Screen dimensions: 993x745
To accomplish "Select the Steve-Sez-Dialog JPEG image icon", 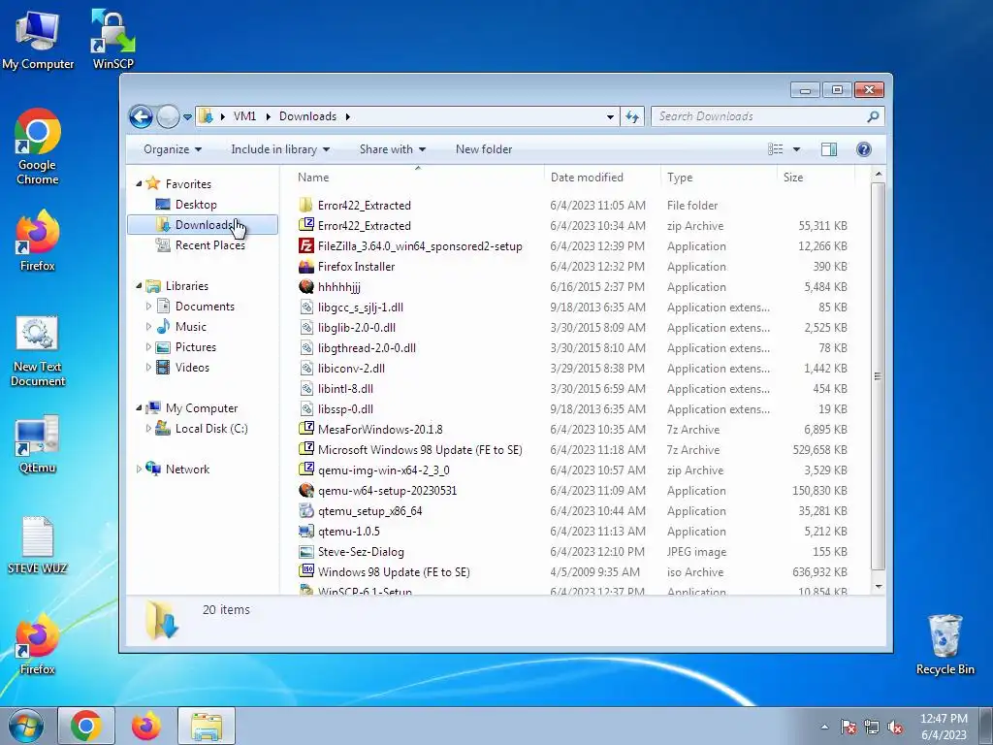I will pyautogui.click(x=305, y=552).
